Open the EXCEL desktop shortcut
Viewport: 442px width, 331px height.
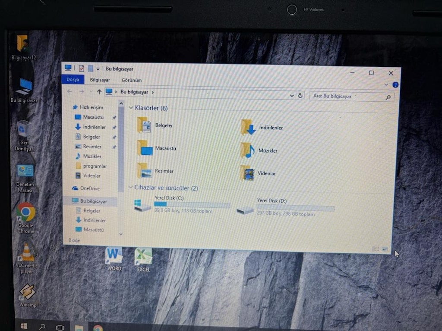coord(143,259)
